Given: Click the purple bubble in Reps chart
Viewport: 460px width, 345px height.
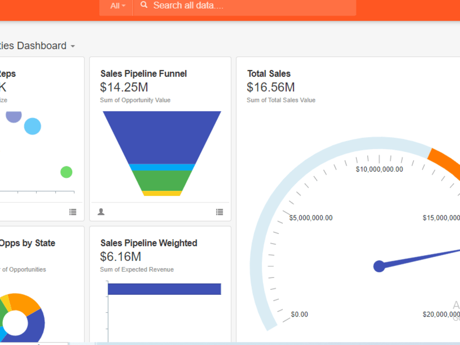Looking at the screenshot, I should (14, 116).
